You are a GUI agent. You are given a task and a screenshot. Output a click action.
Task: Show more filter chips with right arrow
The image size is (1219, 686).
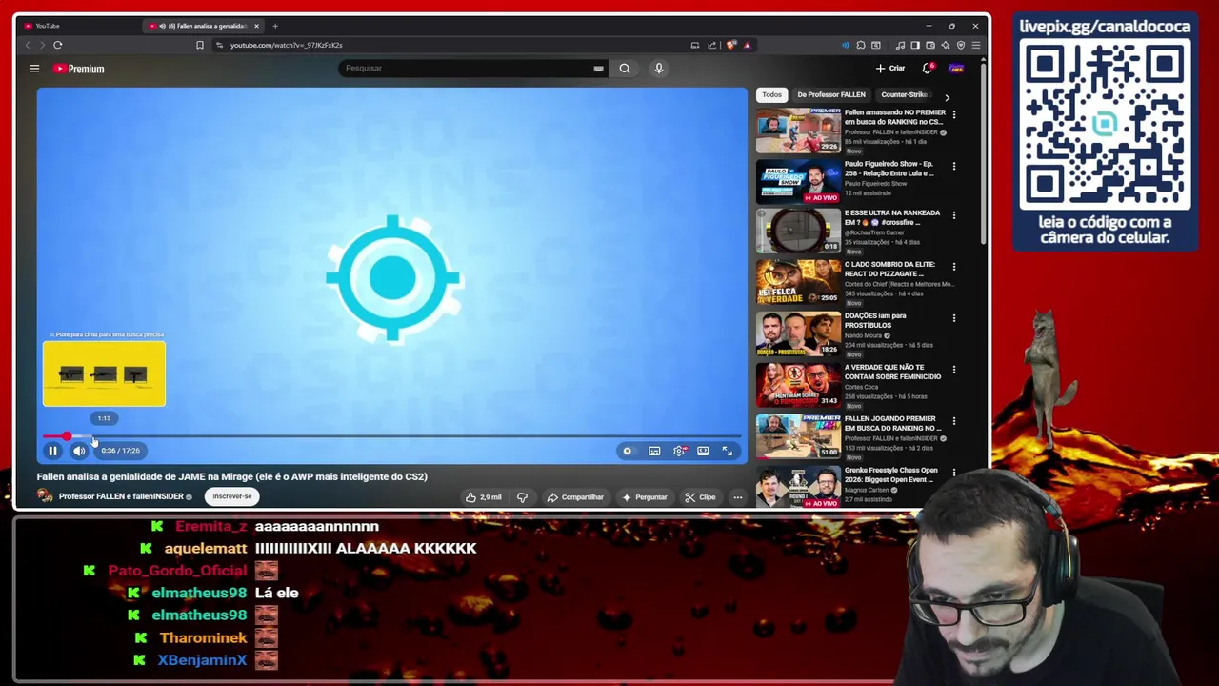tap(947, 97)
